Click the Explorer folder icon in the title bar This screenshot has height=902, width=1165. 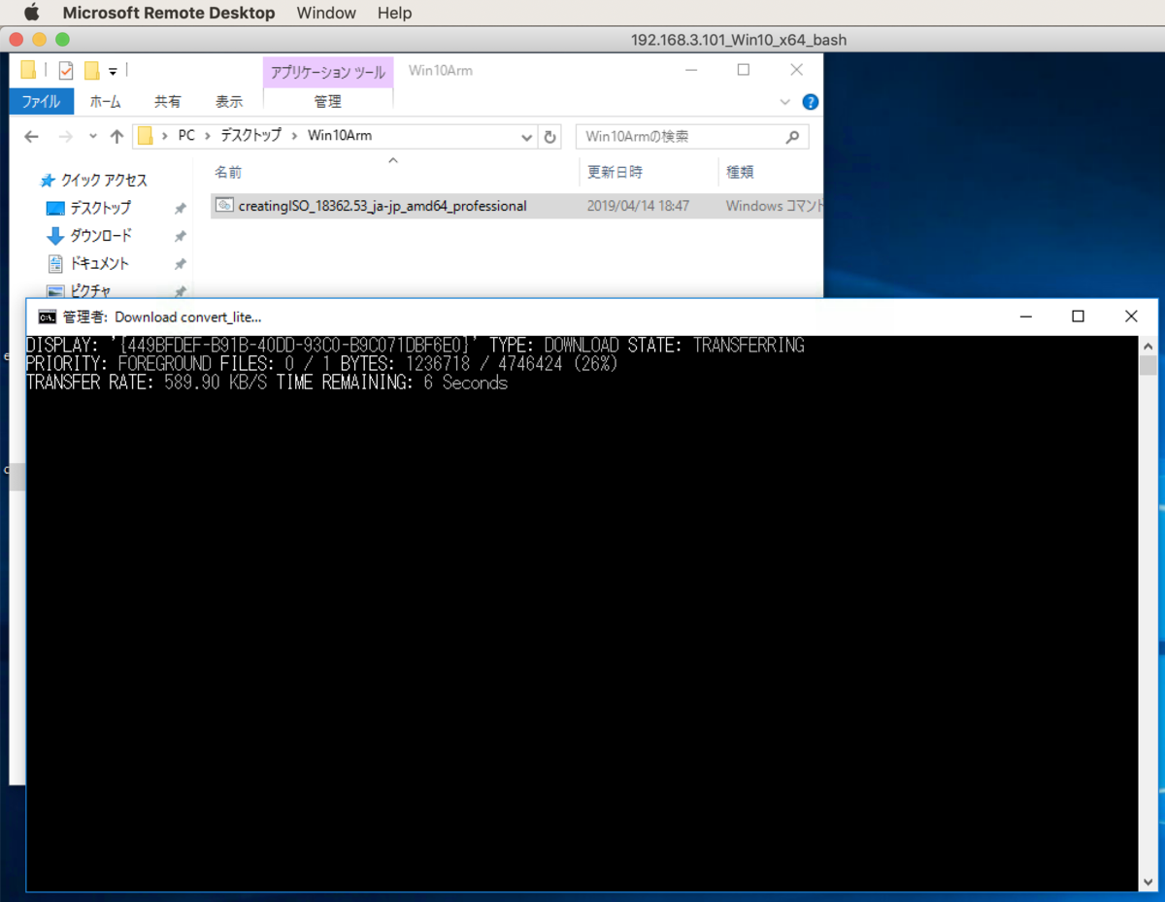pyautogui.click(x=28, y=70)
